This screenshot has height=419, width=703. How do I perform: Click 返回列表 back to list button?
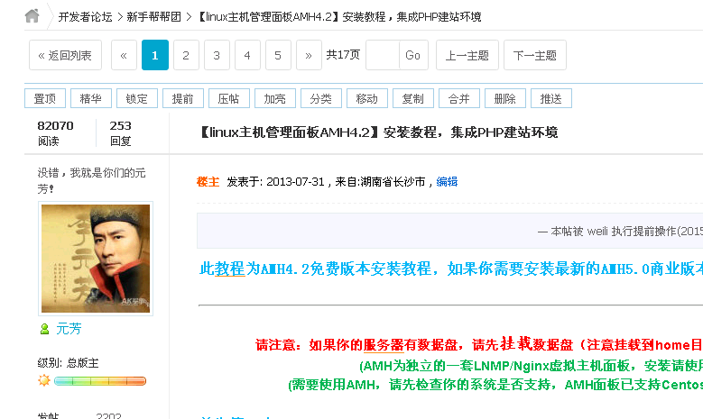pyautogui.click(x=65, y=56)
